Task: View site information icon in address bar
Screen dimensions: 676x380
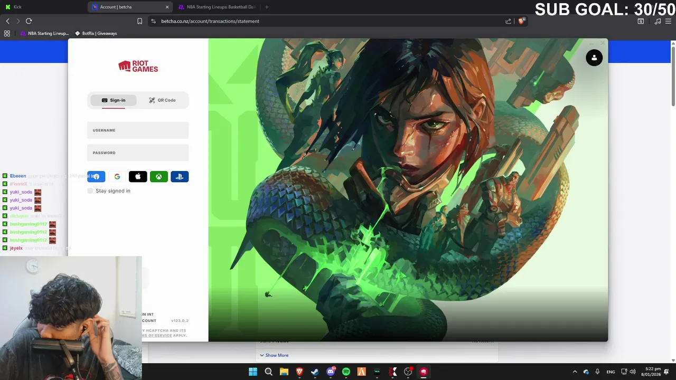Action: (153, 21)
